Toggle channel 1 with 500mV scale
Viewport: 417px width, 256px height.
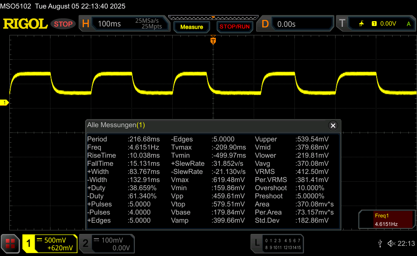coord(50,244)
